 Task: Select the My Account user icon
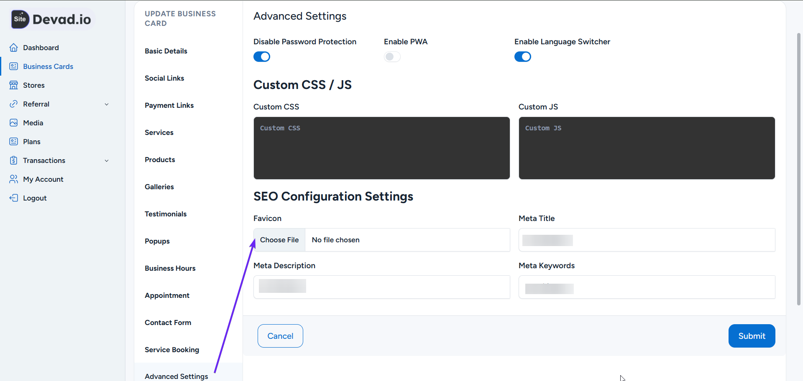click(x=13, y=179)
